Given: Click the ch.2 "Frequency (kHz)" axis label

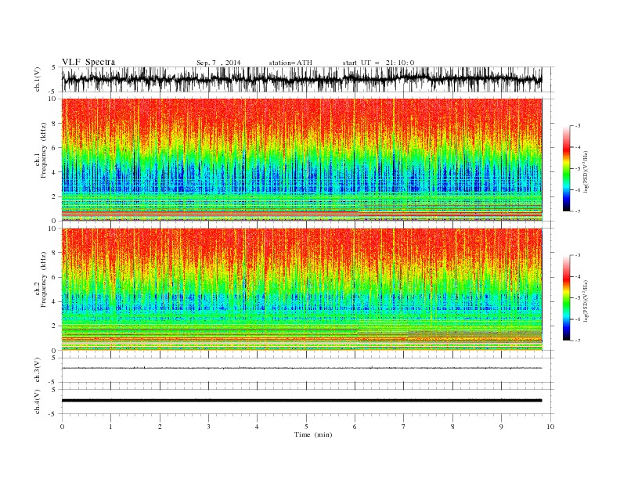Looking at the screenshot, I should click(43, 279).
